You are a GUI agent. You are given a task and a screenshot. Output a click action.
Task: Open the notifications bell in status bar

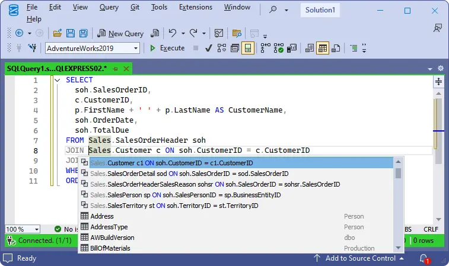[424, 259]
